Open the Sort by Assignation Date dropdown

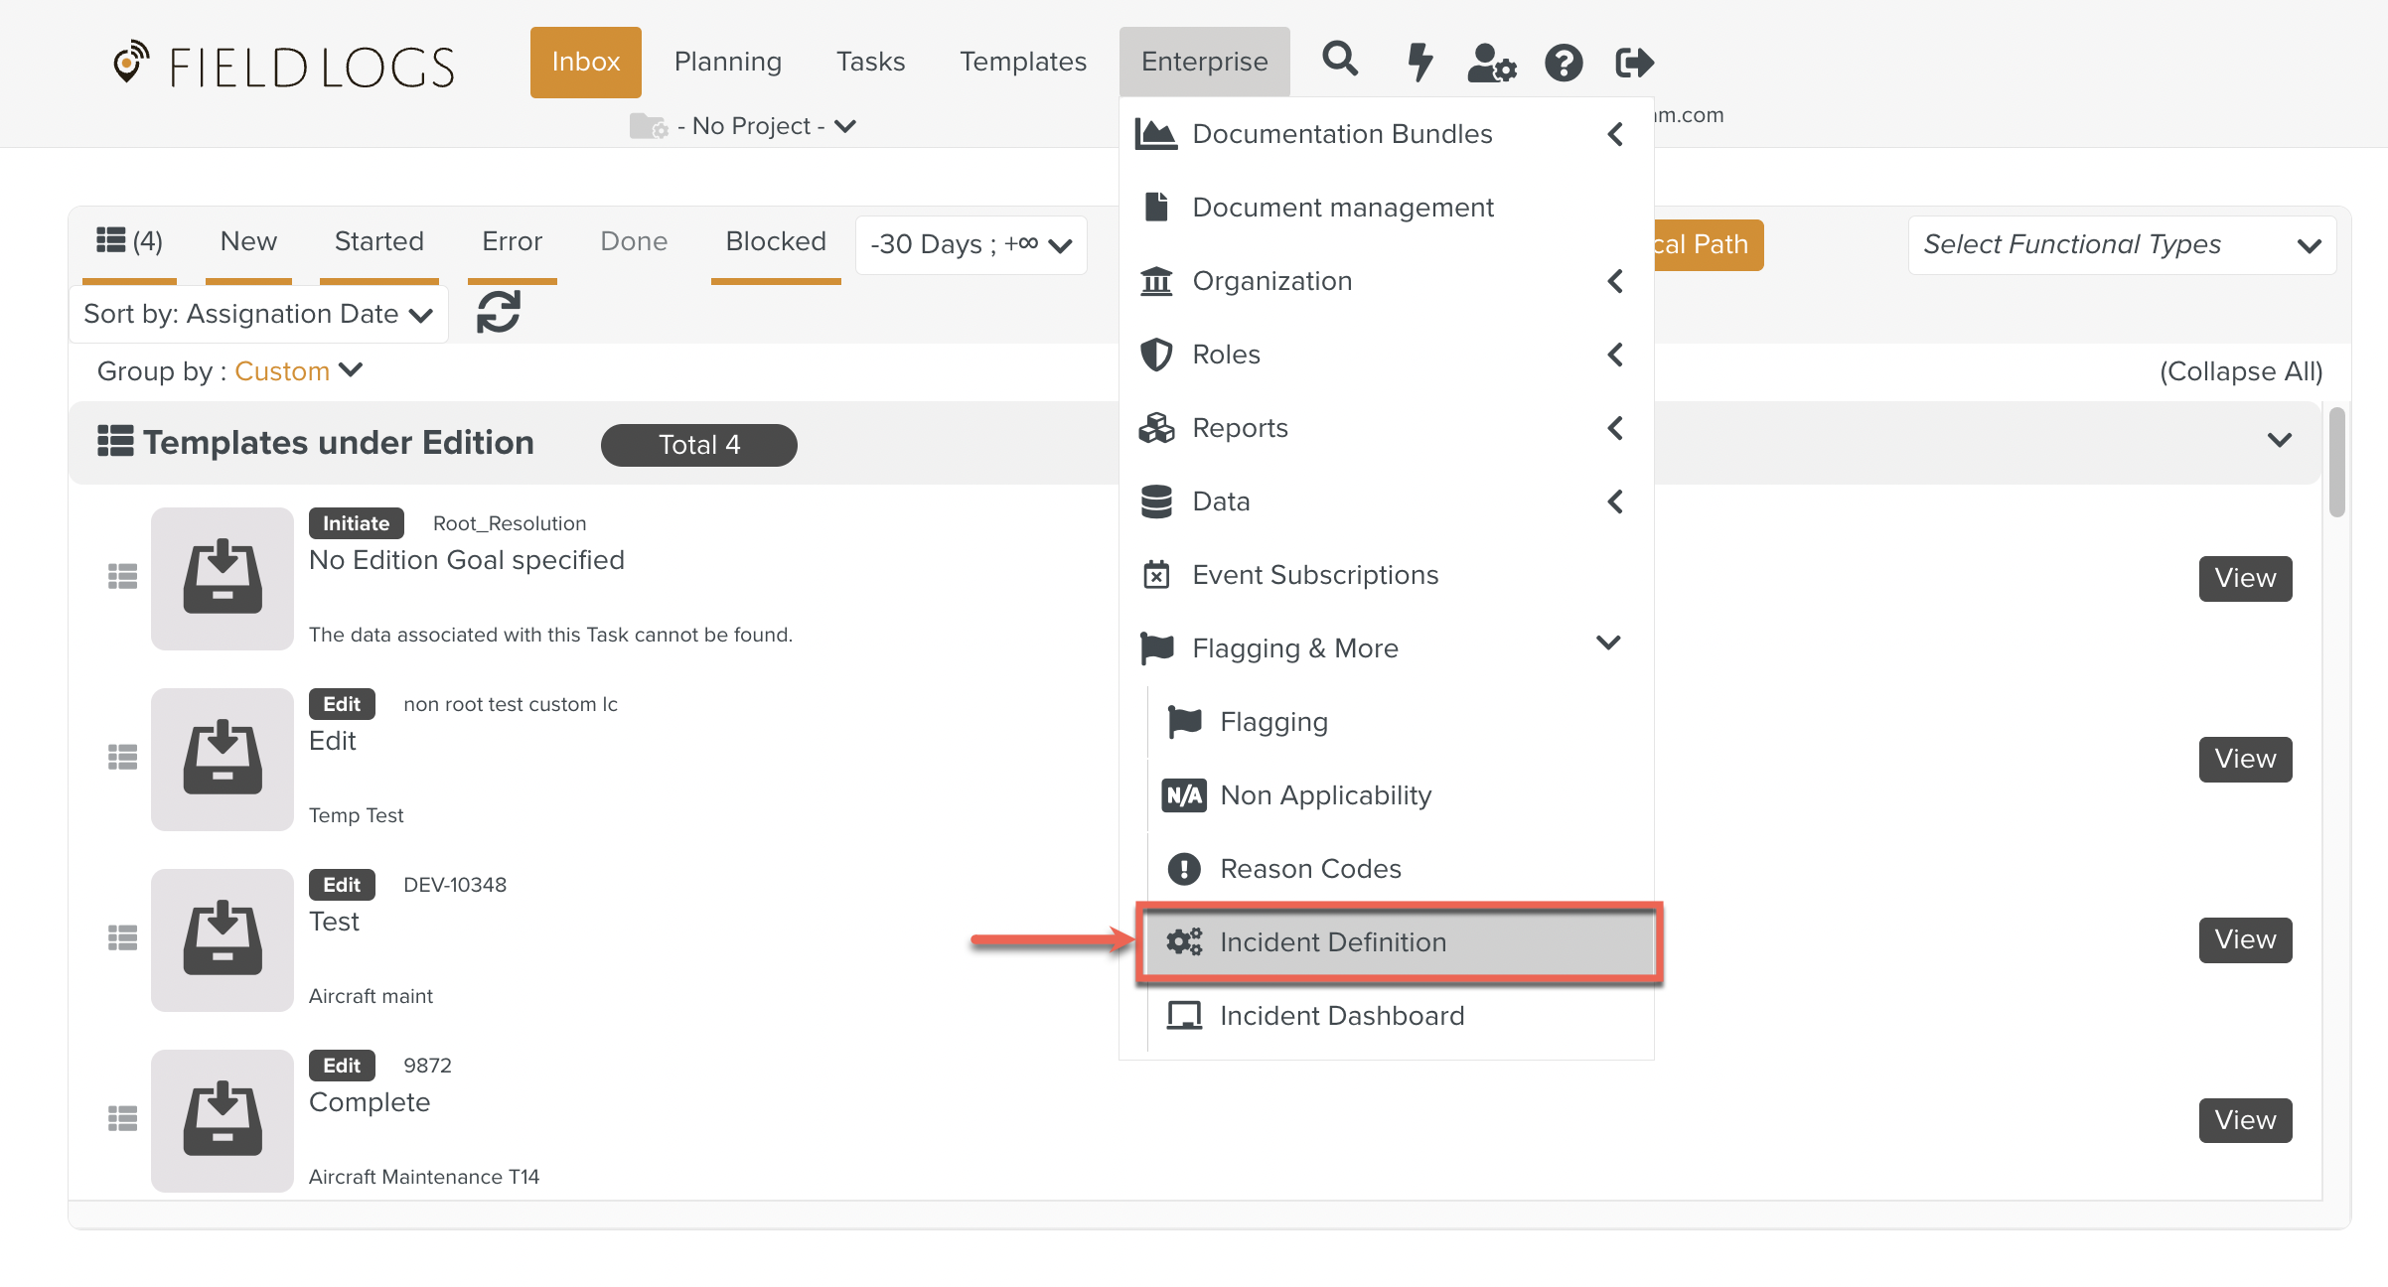pyautogui.click(x=258, y=315)
